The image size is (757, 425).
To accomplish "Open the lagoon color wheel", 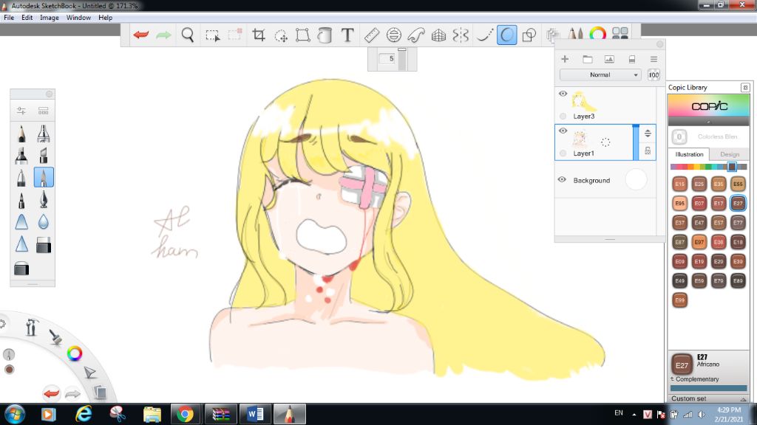I will [75, 353].
